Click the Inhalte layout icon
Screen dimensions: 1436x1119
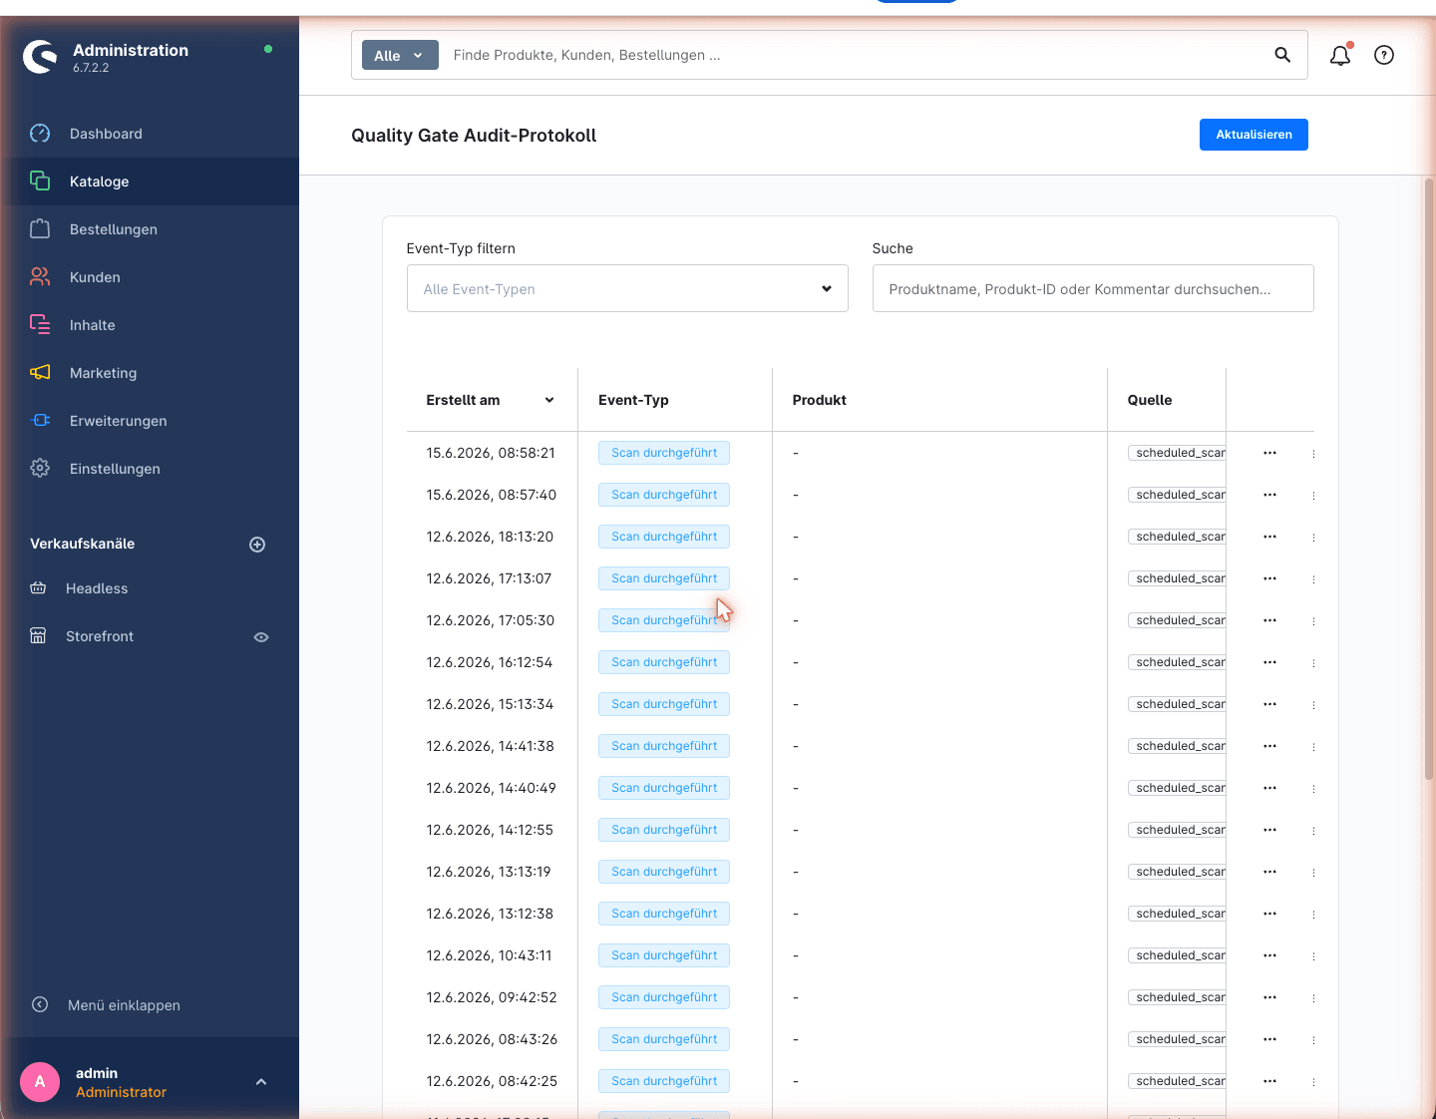40,324
